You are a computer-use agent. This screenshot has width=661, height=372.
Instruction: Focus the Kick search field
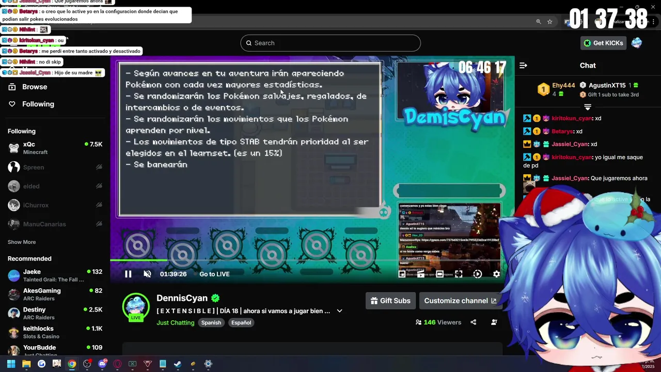(330, 43)
